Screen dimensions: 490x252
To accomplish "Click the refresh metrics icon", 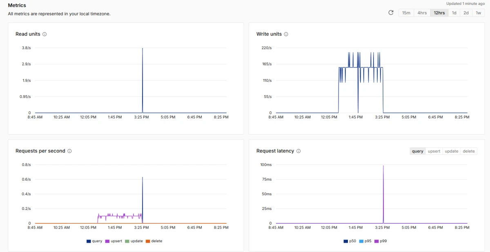I will [x=391, y=13].
